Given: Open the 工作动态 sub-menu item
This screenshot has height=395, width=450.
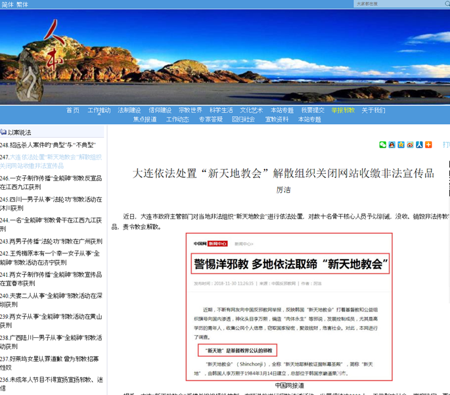Looking at the screenshot, I should coord(177,119).
